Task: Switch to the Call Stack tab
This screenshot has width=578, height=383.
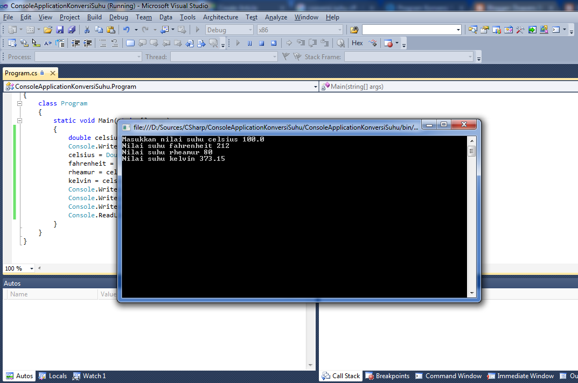Action: point(340,375)
